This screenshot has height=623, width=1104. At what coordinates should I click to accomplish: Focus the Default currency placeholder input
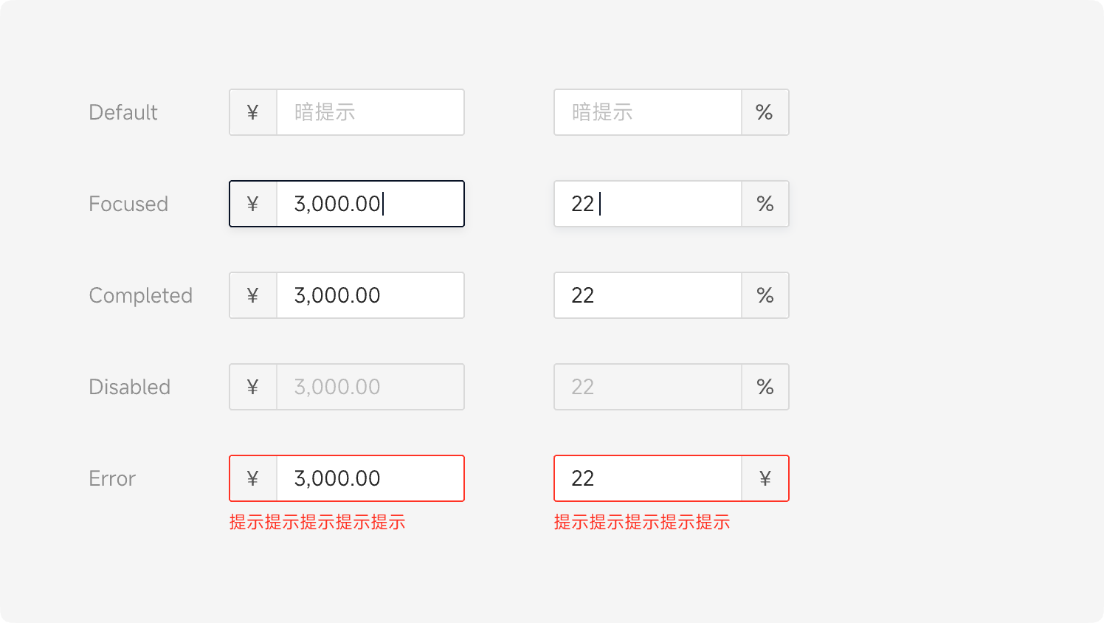tap(370, 112)
